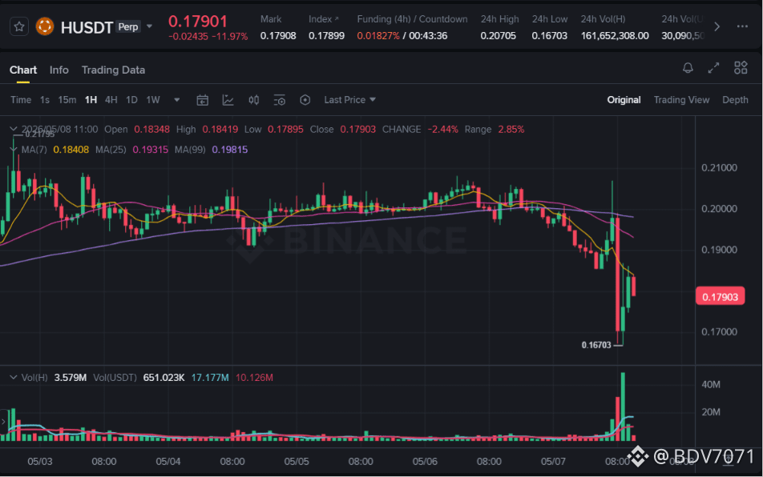Click the MA(99) value 0.19815
This screenshot has width=763, height=477.
click(230, 150)
